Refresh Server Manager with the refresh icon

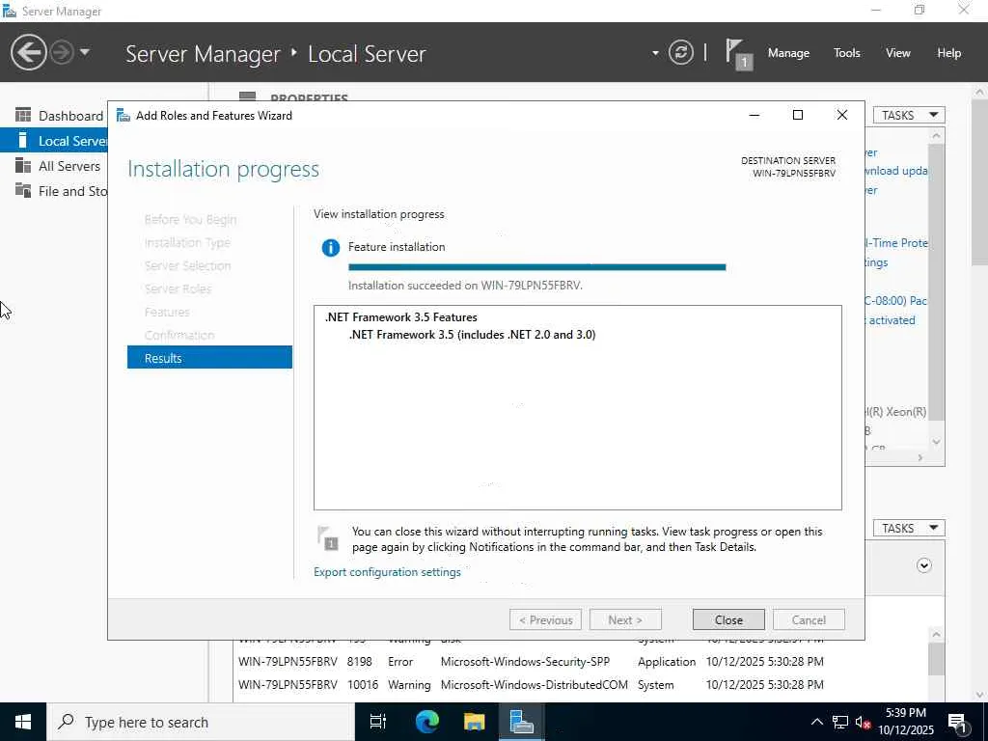pos(680,52)
